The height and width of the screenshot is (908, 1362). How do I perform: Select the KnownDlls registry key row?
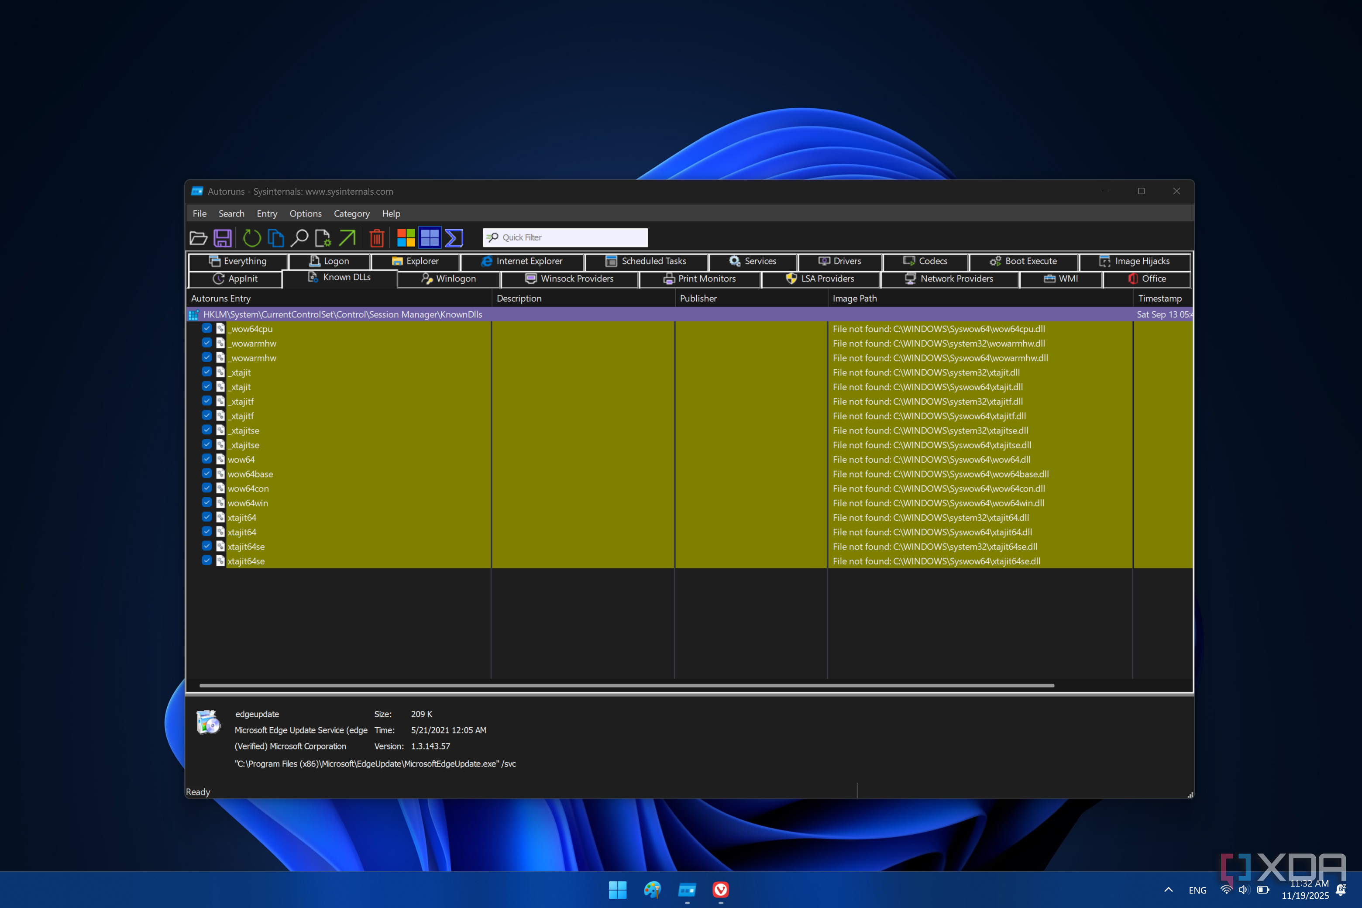[x=689, y=314]
